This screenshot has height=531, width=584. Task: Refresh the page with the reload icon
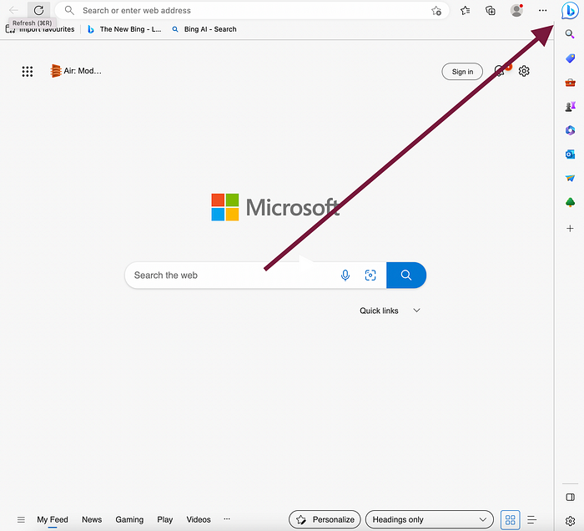(38, 10)
